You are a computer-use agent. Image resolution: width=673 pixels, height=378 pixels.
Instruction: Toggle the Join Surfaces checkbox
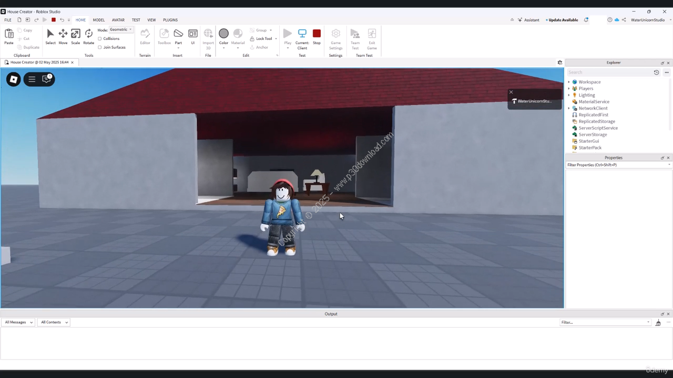(x=100, y=47)
